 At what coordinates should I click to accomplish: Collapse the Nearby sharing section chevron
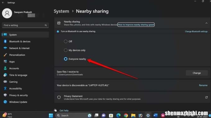pyautogui.click(x=206, y=23)
